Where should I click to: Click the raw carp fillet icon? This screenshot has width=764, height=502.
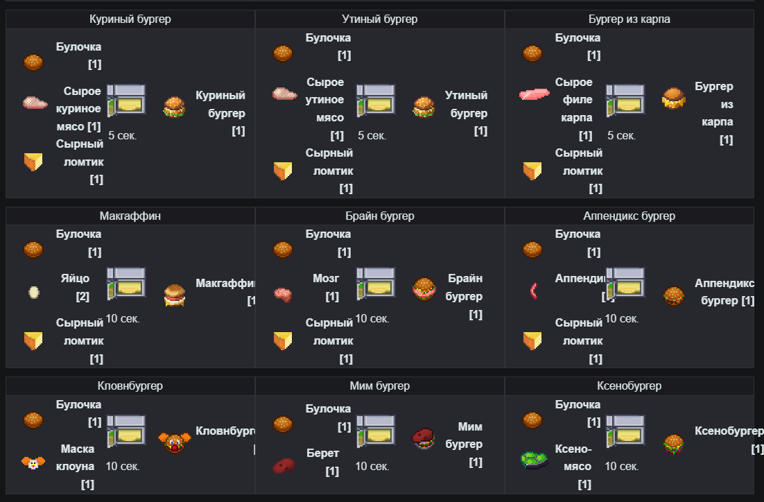(534, 95)
